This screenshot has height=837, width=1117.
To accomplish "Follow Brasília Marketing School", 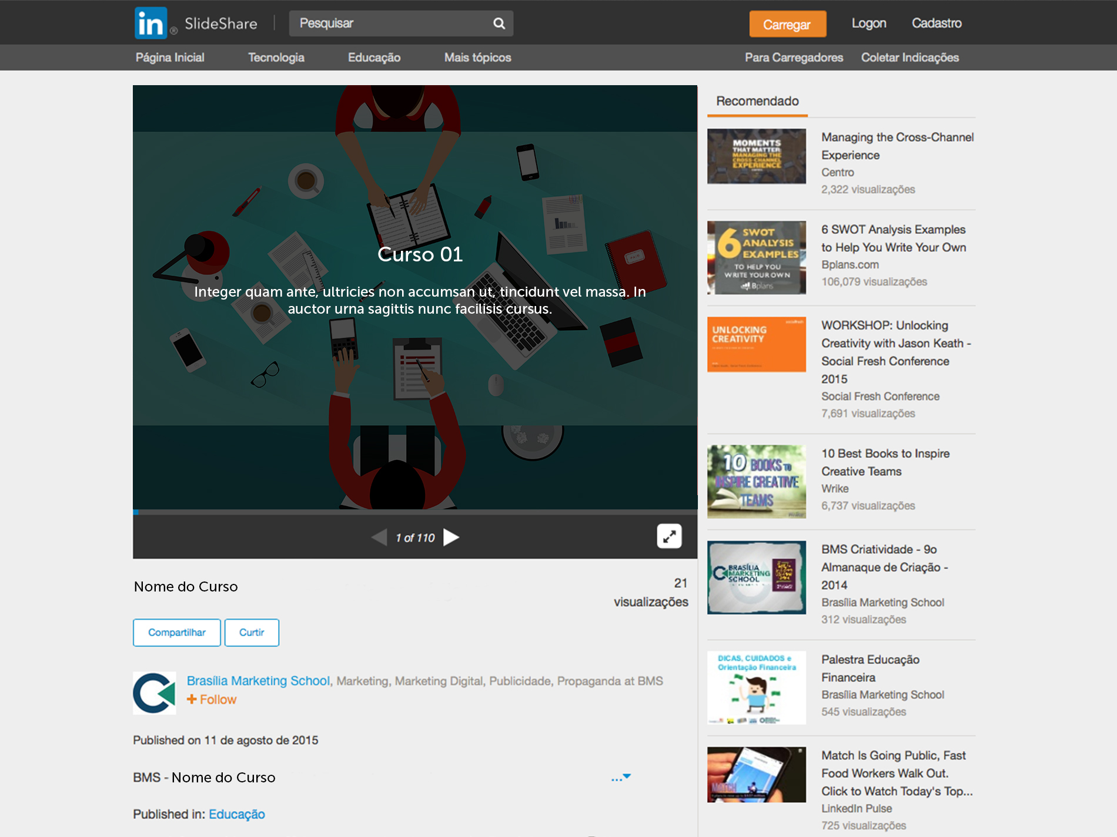I will pos(212,700).
